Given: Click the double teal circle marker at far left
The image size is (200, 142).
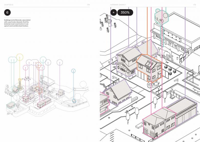Looking at the screenshot, I should tap(13, 60).
